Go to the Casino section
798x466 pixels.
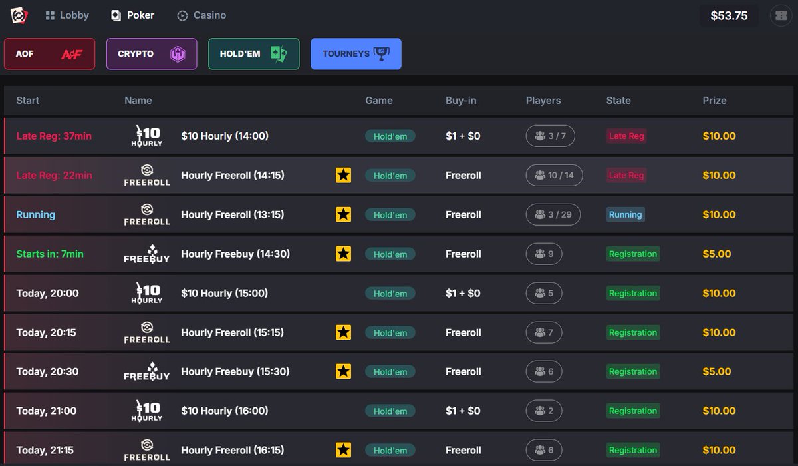point(201,15)
